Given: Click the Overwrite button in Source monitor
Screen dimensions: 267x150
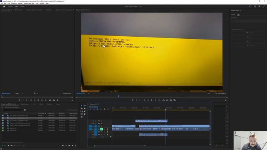Looking at the screenshot, I should click(54, 100).
